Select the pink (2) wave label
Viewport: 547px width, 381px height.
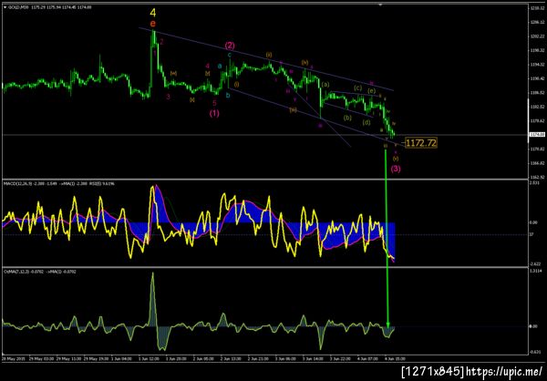coord(230,46)
